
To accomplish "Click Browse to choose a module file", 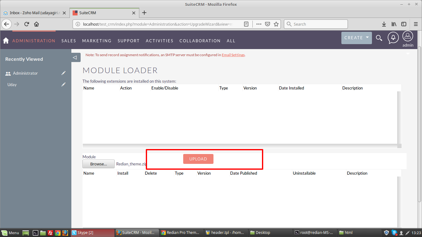I will click(99, 164).
